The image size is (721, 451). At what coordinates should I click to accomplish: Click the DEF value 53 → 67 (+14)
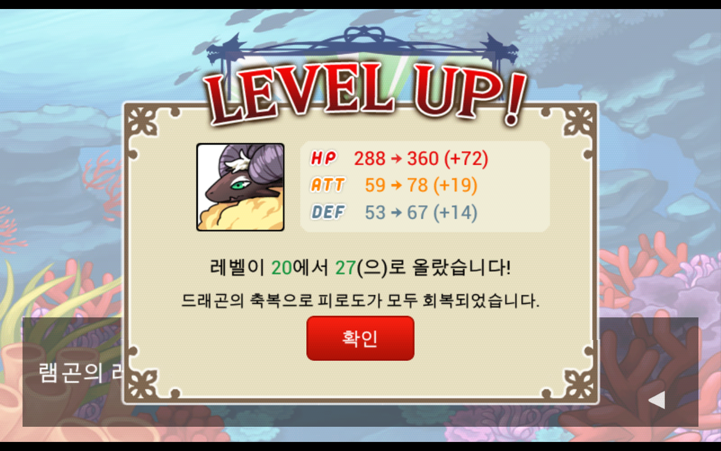tap(421, 212)
